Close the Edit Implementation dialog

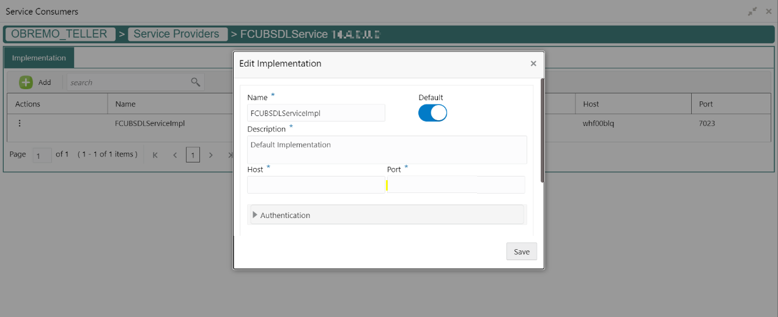[x=533, y=64]
